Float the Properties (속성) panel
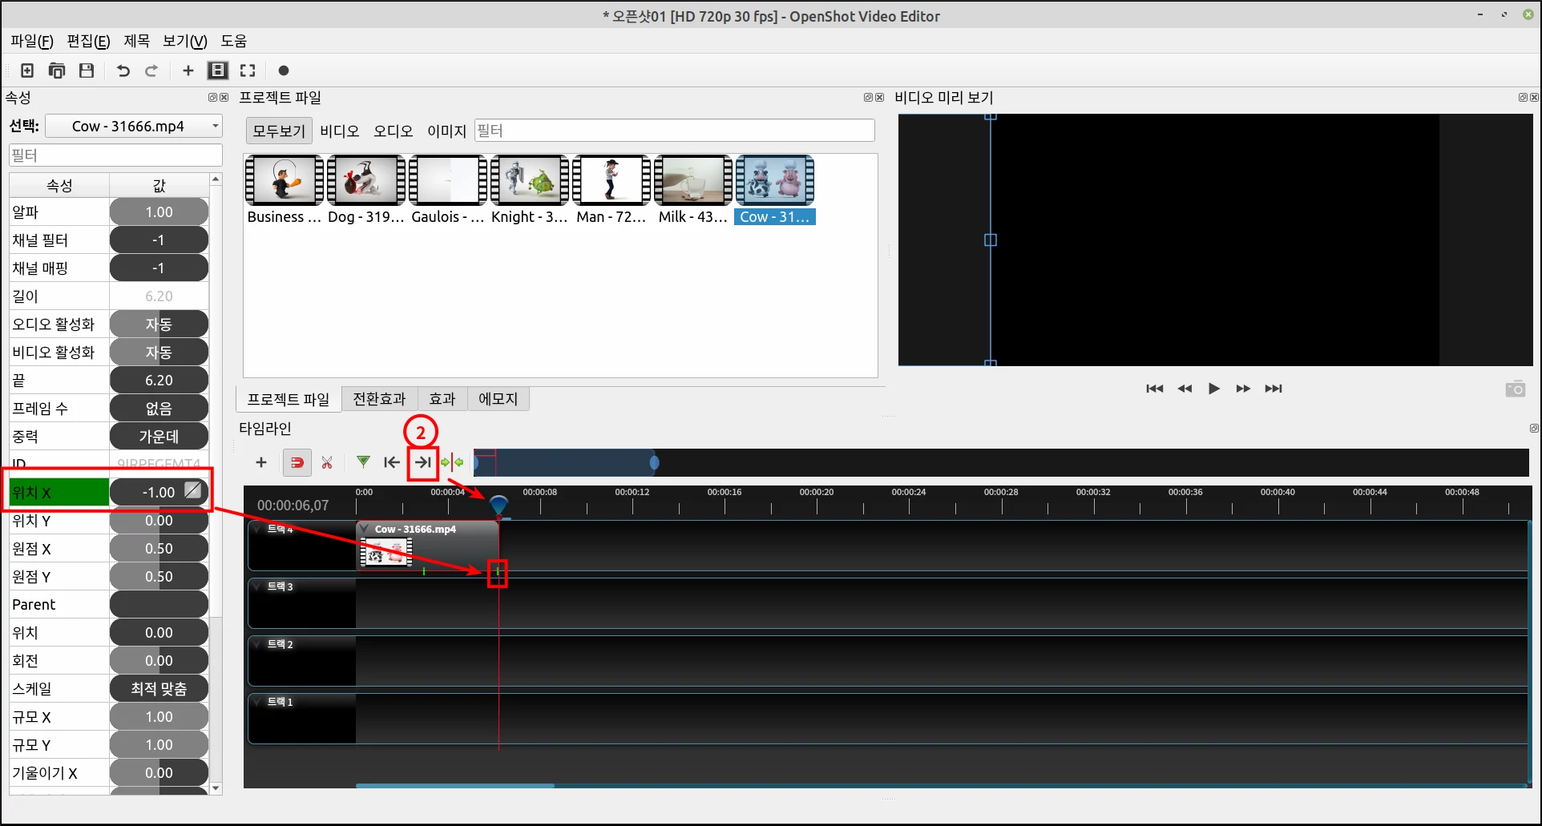1542x826 pixels. (213, 97)
